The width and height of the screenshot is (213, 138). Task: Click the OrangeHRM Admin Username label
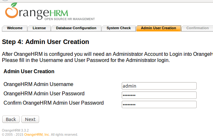click(38, 84)
